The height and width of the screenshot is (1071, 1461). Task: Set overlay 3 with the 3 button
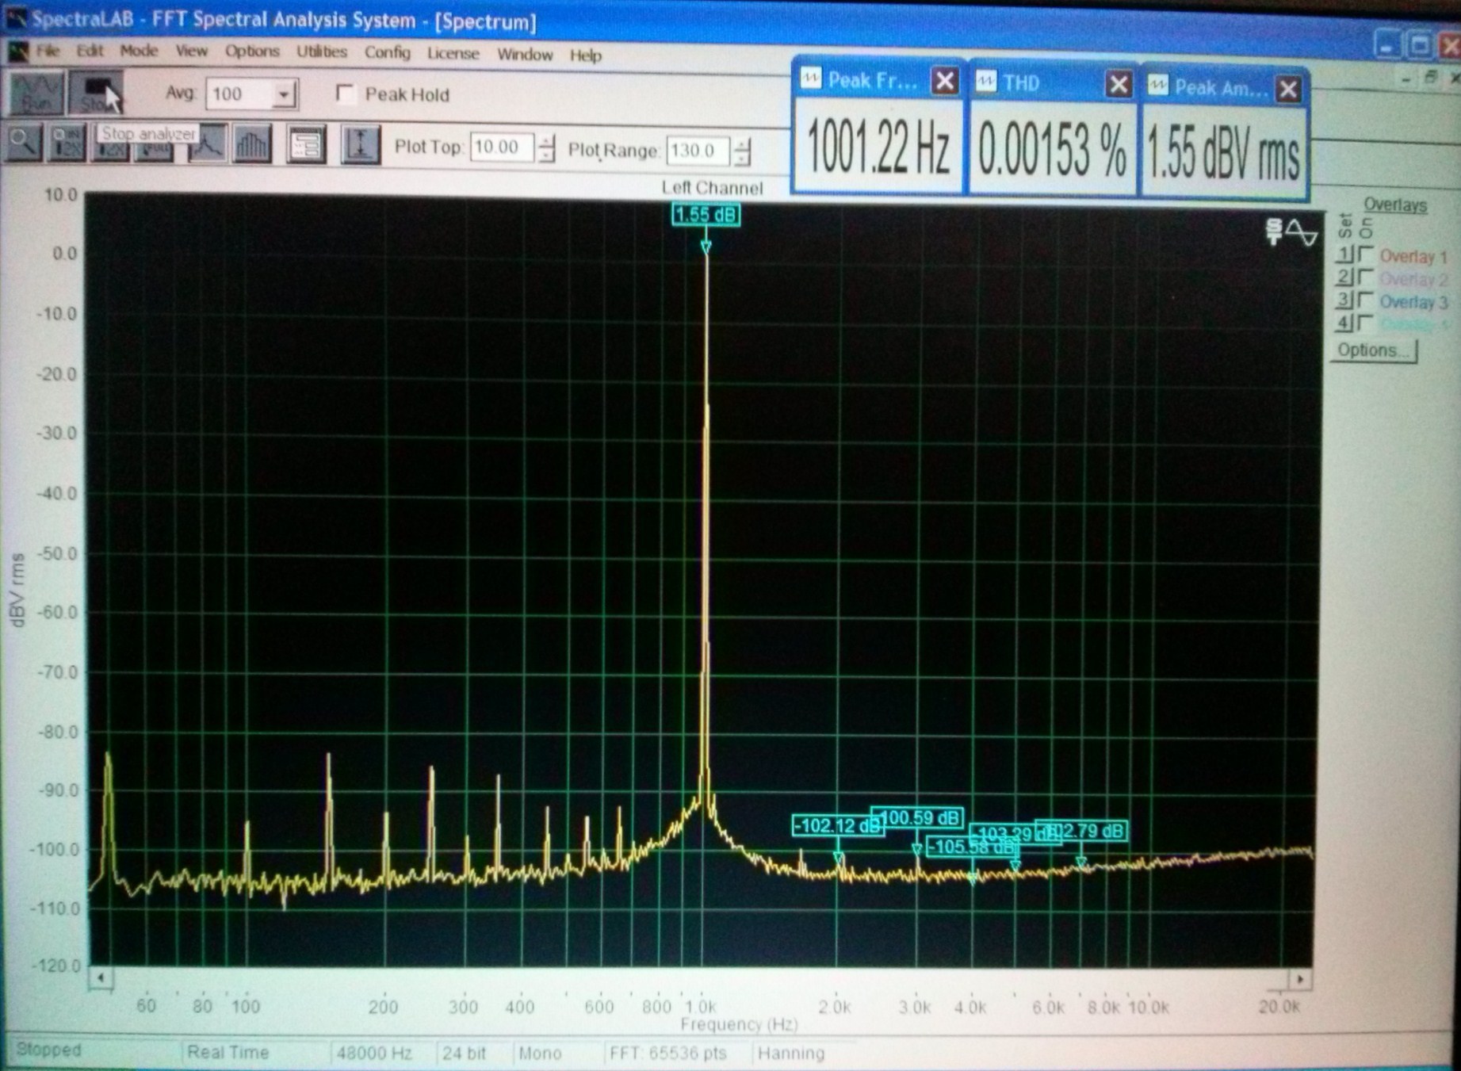(1344, 300)
